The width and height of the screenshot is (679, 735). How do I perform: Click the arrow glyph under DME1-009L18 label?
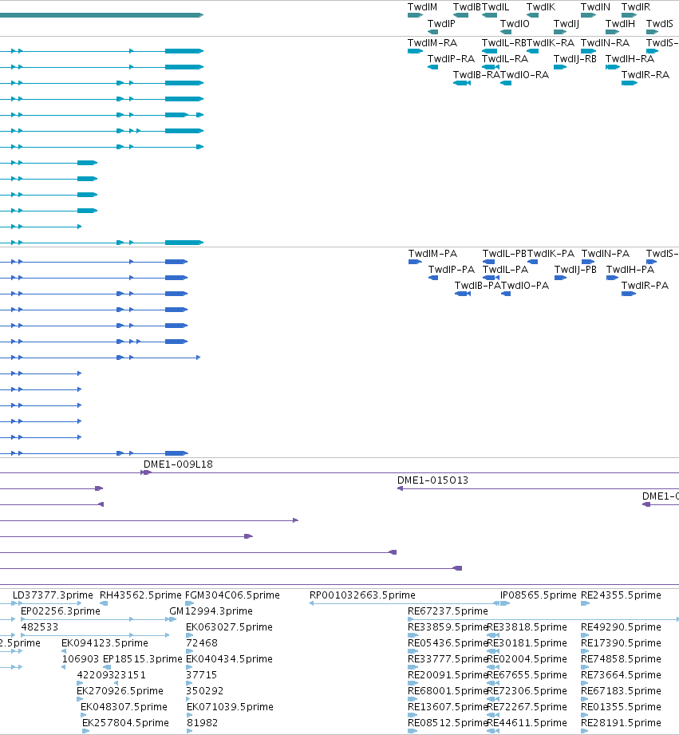146,472
